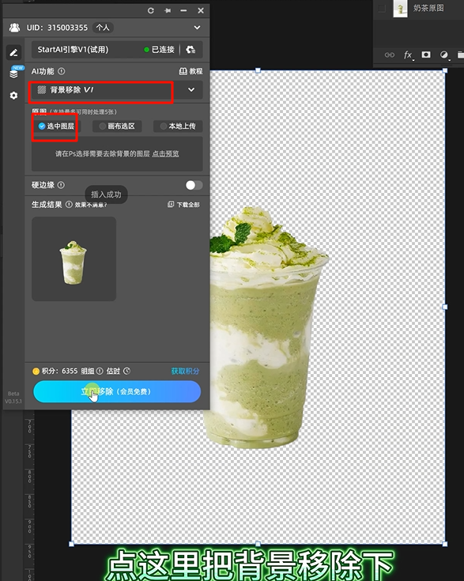Create new adjustment layer icon
The height and width of the screenshot is (581, 464).
click(x=444, y=55)
